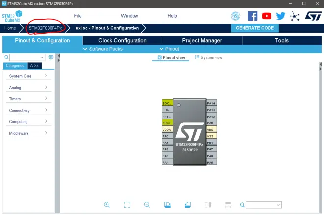Expand the Timers category

pos(28,99)
